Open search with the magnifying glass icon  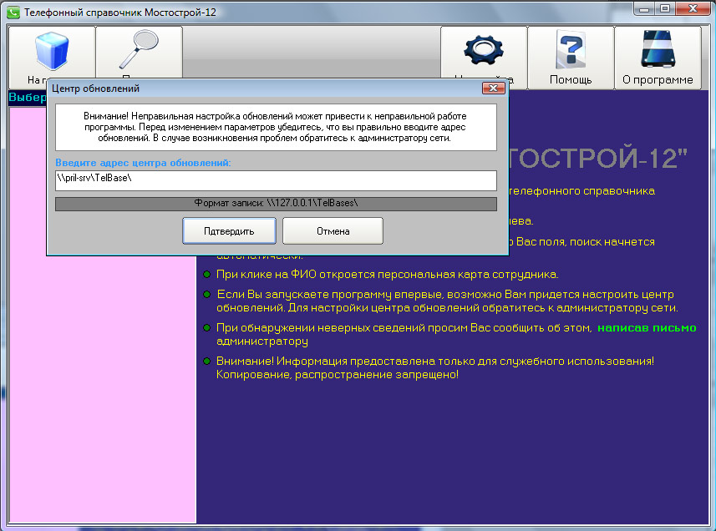pyautogui.click(x=139, y=49)
